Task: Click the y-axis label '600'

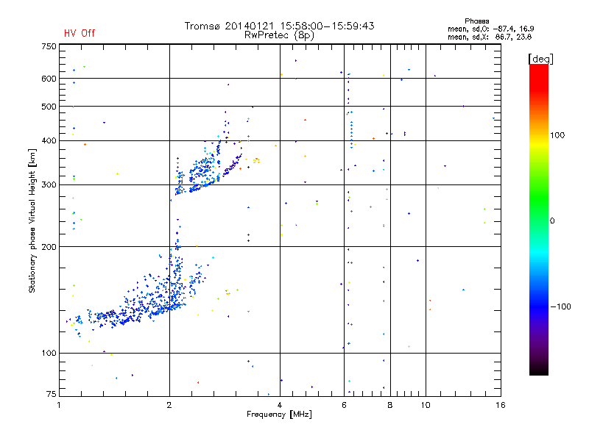Action: 49,79
